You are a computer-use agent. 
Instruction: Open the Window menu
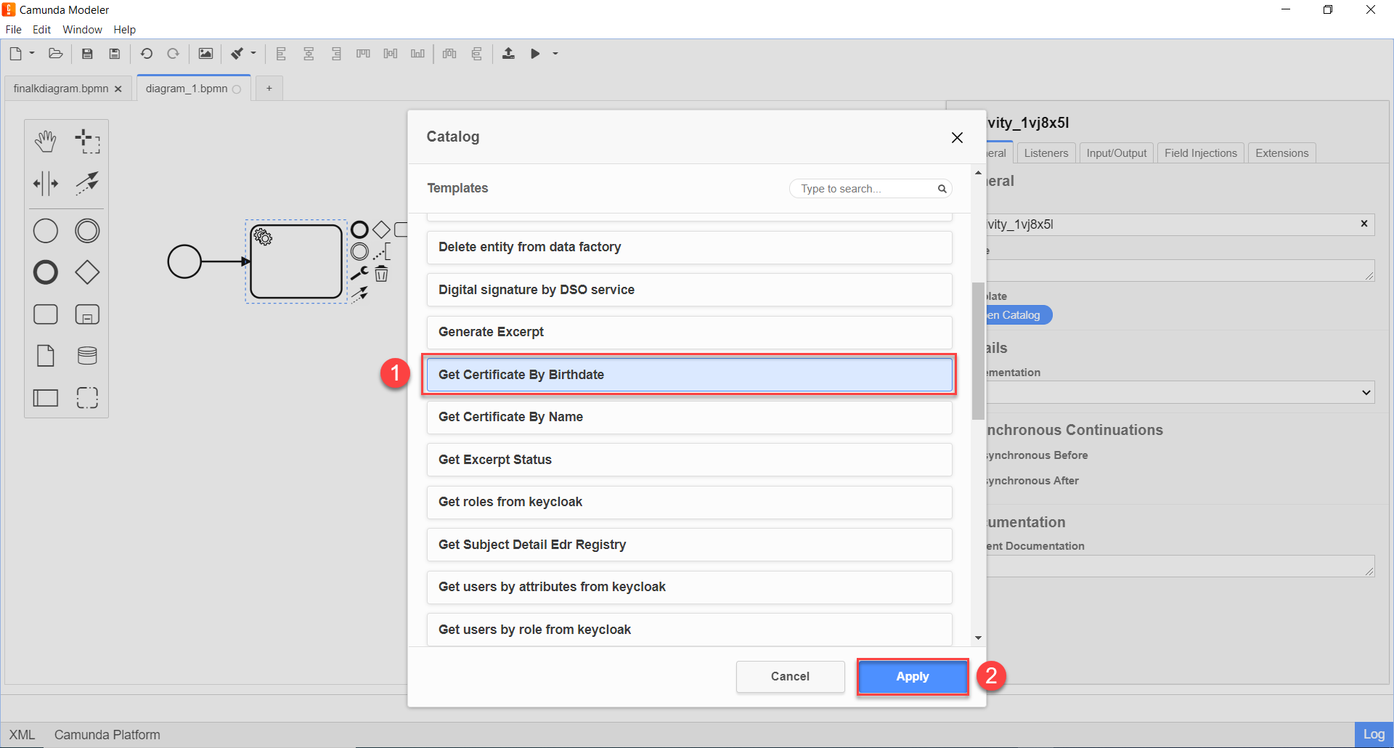82,30
